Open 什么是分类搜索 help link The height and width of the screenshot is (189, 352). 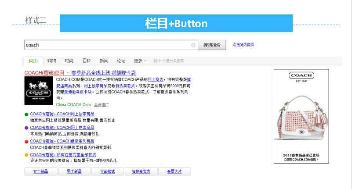171,61
